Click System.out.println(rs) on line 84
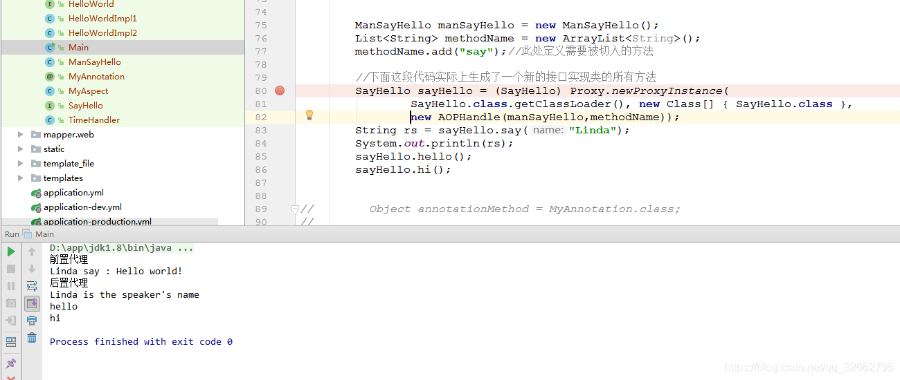This screenshot has height=380, width=900. pyautogui.click(x=434, y=144)
